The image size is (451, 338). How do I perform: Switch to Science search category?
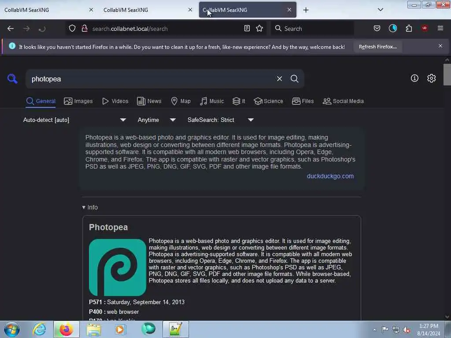[268, 101]
